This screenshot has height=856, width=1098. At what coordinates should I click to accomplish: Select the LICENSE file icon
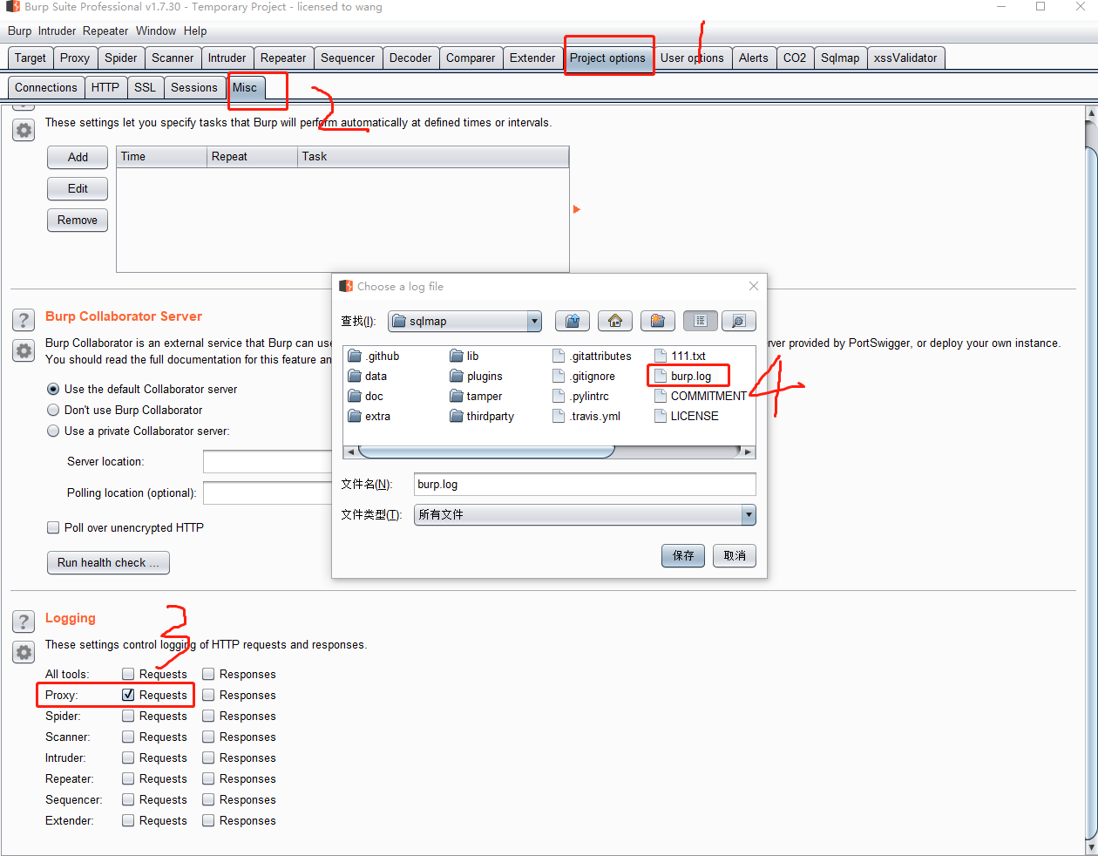click(x=661, y=416)
